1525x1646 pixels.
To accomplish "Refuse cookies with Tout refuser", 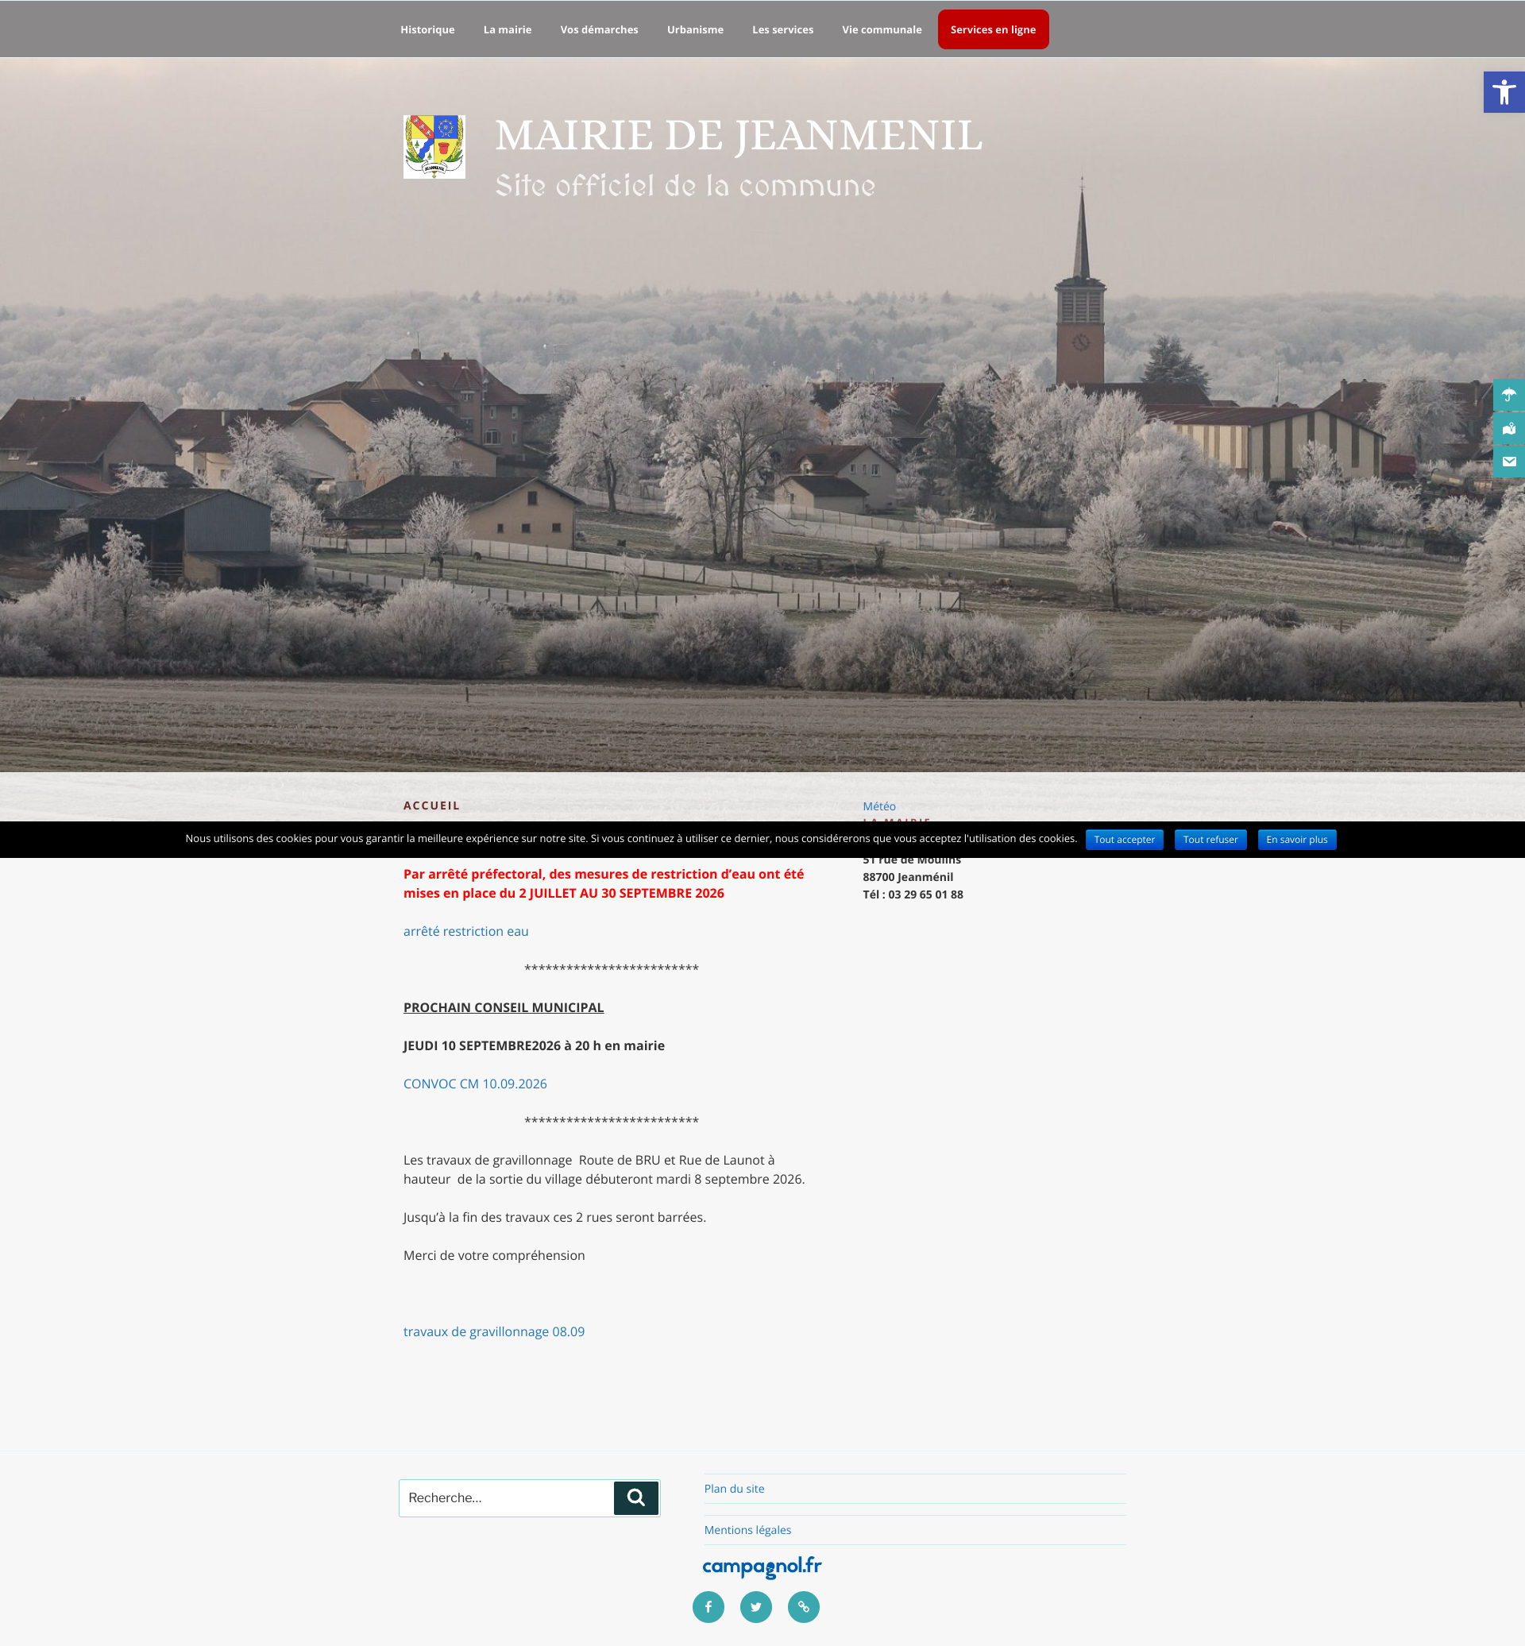I will tap(1210, 840).
